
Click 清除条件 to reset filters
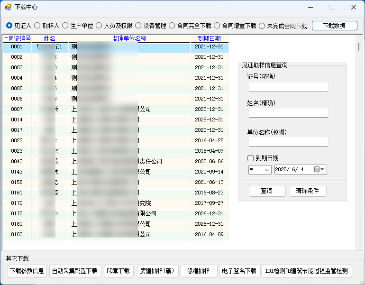(308, 191)
